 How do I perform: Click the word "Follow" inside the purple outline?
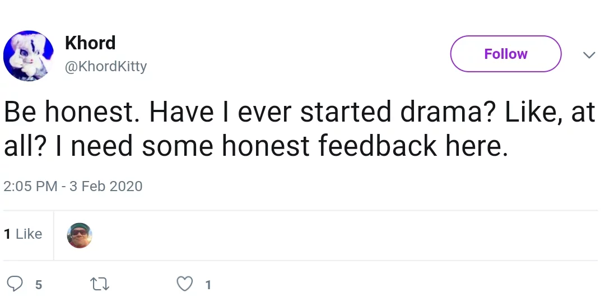pyautogui.click(x=506, y=54)
